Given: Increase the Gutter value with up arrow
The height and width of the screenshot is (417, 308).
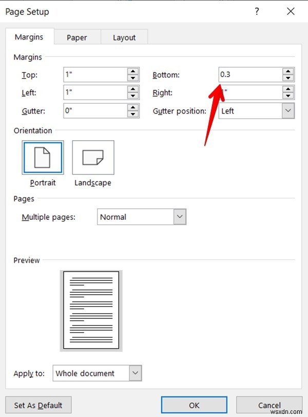Looking at the screenshot, I should click(133, 107).
